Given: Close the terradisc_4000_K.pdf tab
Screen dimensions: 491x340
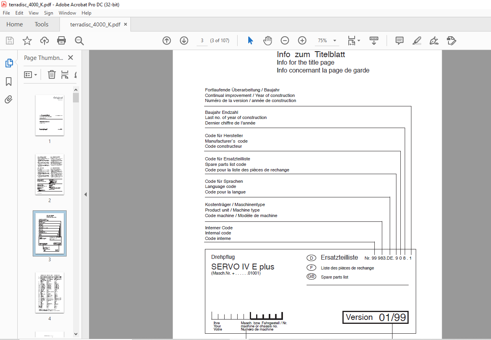Looking at the screenshot, I should [x=125, y=24].
